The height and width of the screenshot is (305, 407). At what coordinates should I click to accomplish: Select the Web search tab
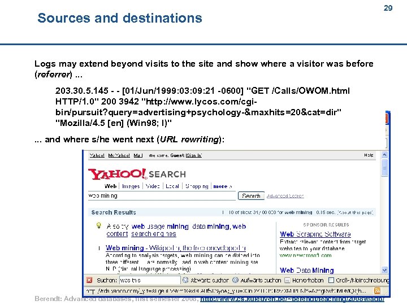click(110, 186)
